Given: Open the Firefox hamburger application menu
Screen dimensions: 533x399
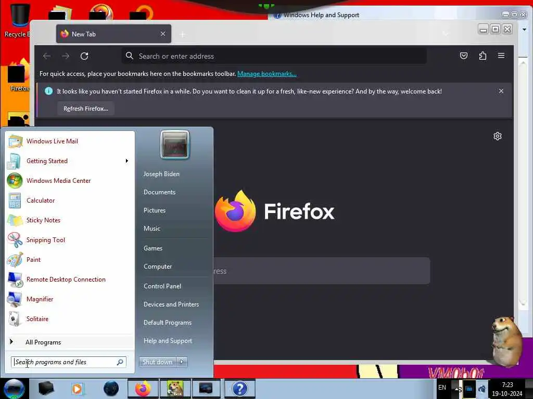Looking at the screenshot, I should (x=501, y=55).
